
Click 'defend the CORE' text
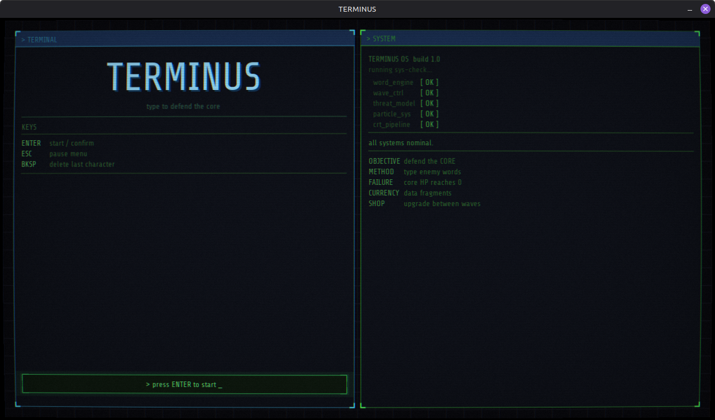point(430,161)
